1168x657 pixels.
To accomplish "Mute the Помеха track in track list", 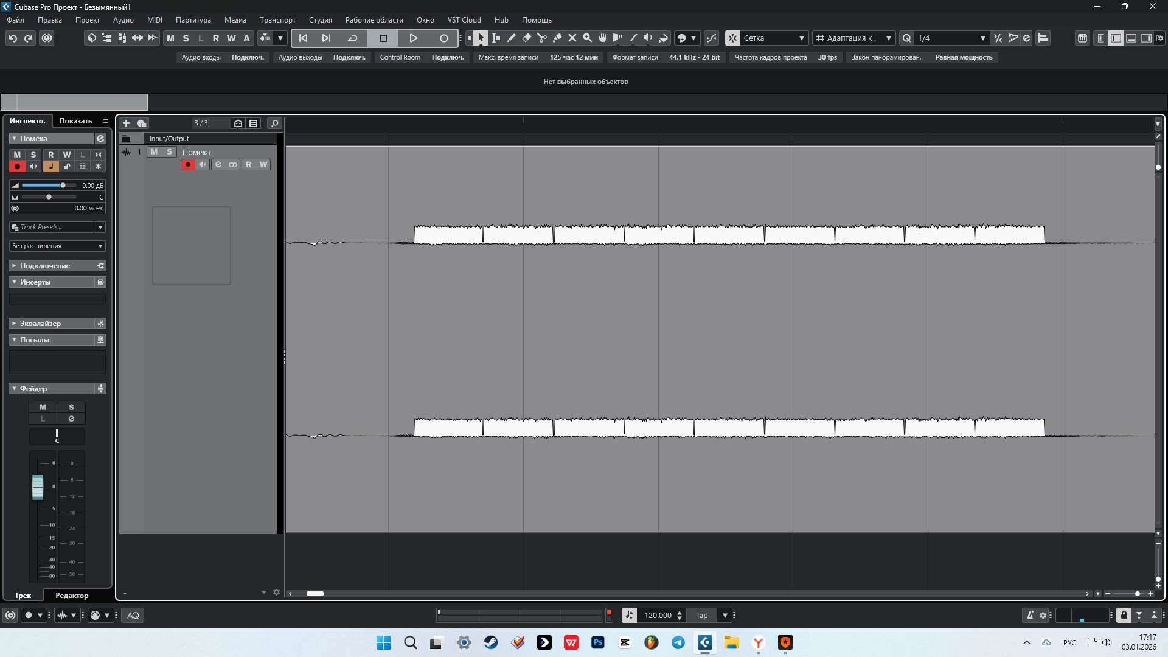I will (154, 152).
